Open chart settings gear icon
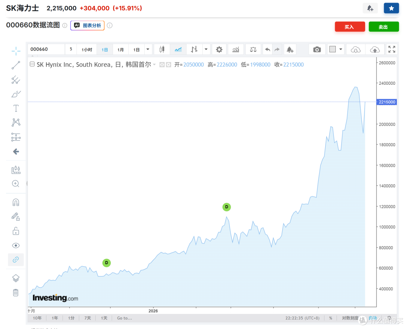This screenshot has height=329, width=407. tap(219, 50)
